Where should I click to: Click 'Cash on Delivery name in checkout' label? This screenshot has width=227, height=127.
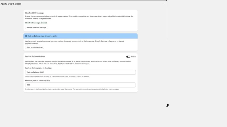(x=38, y=68)
